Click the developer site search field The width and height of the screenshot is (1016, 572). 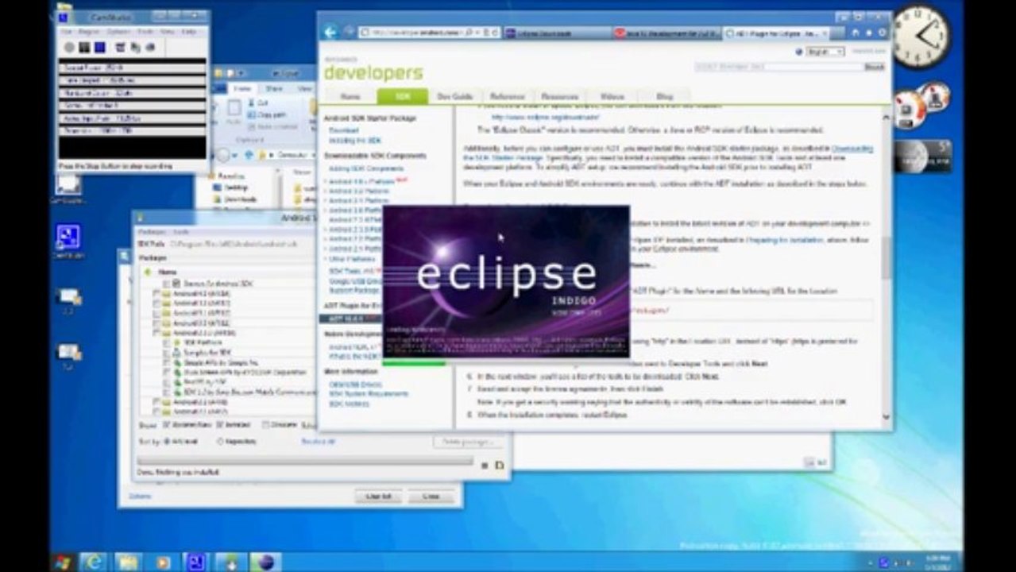coord(778,67)
